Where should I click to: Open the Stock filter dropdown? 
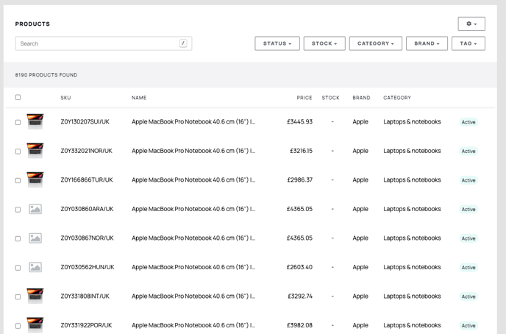tap(324, 43)
